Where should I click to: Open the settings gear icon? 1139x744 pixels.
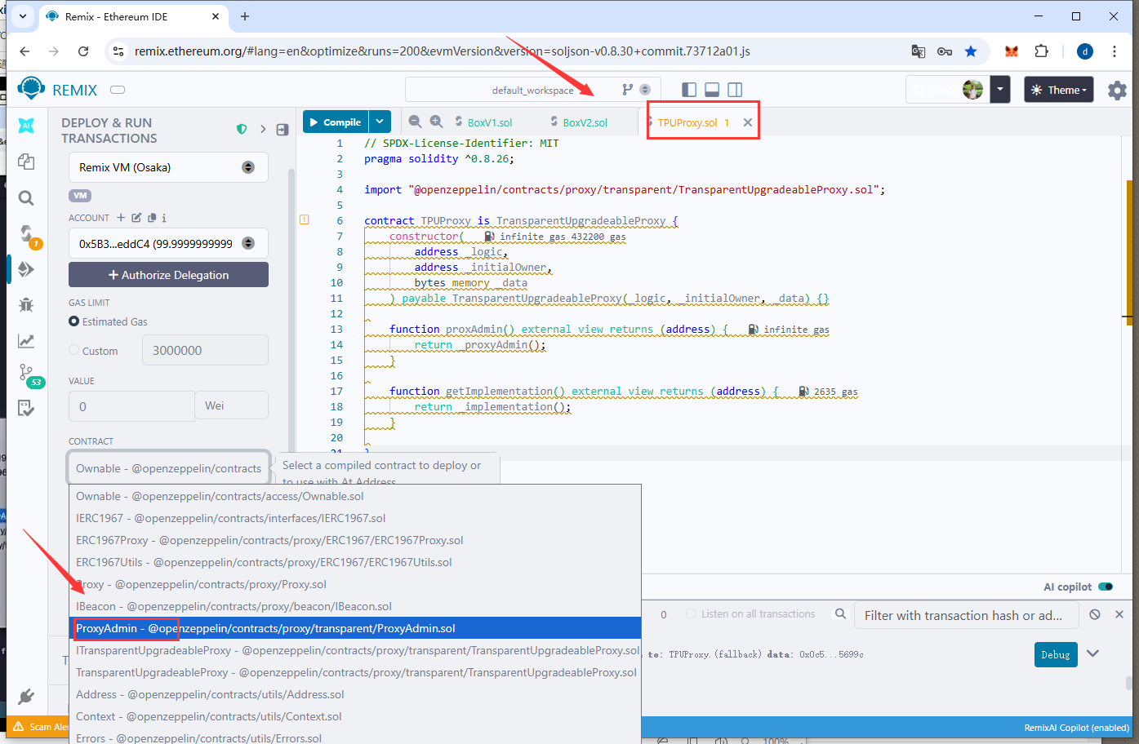(1117, 90)
